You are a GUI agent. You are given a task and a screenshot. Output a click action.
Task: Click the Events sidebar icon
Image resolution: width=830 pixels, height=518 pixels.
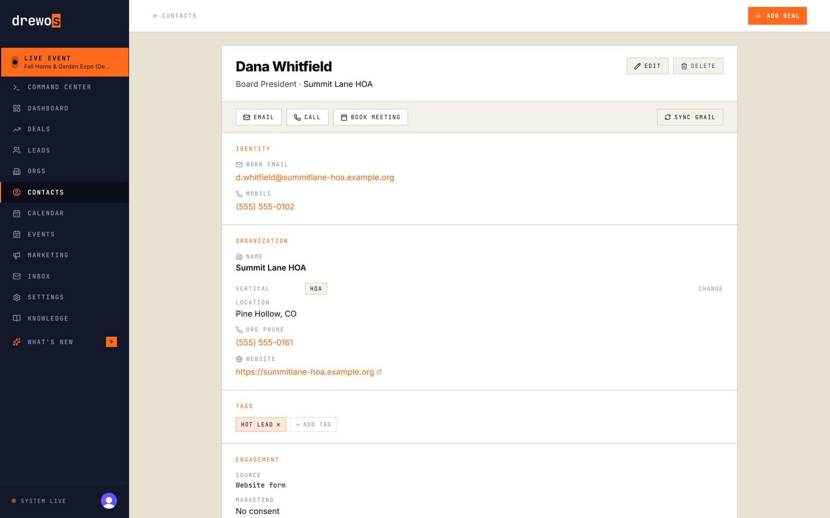17,234
